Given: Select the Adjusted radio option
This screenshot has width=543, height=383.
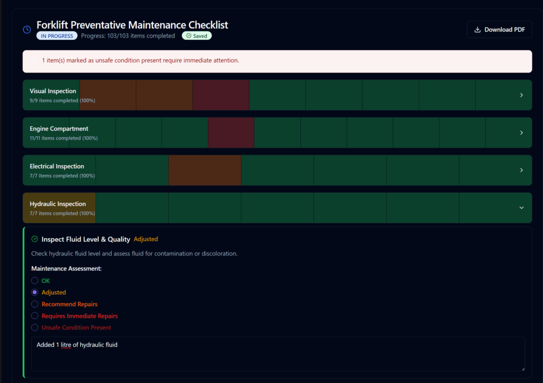Looking at the screenshot, I should coord(35,292).
